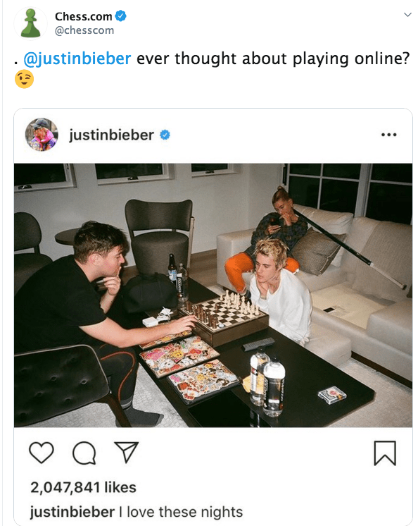Open the Chess.com green pawn avatar
Viewport: 418px width, 526px height.
30,23
